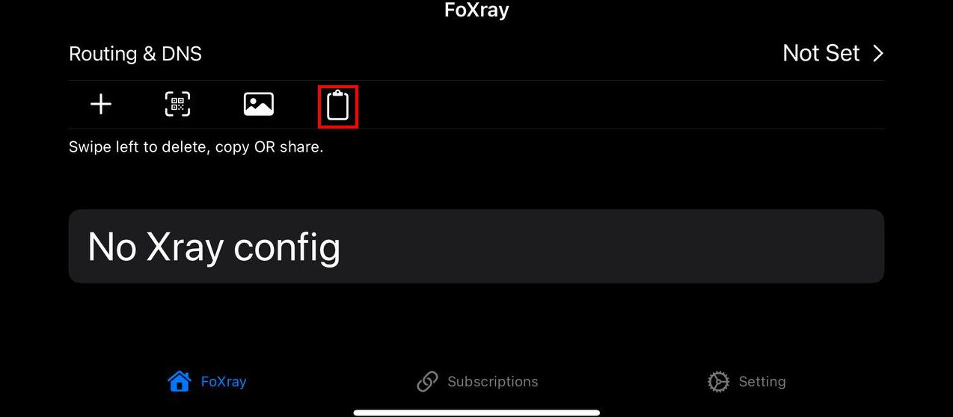Tap the plus icon to add config
The height and width of the screenshot is (417, 953).
point(101,105)
